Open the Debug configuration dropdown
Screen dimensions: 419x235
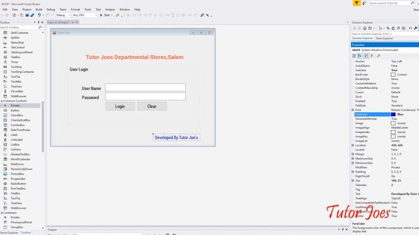pyautogui.click(x=63, y=15)
